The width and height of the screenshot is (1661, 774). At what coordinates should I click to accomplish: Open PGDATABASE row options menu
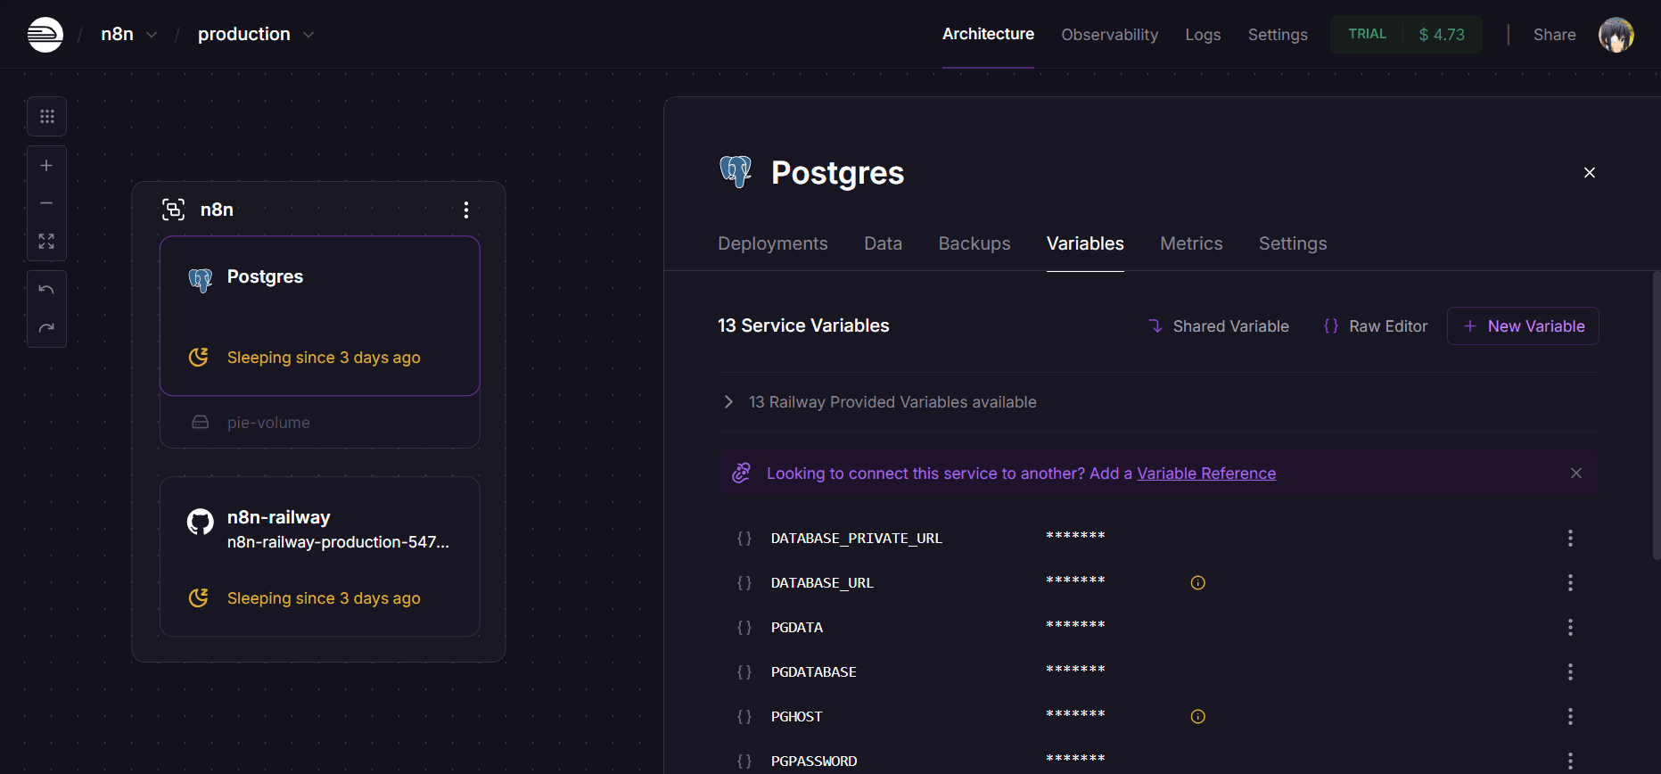(1570, 671)
